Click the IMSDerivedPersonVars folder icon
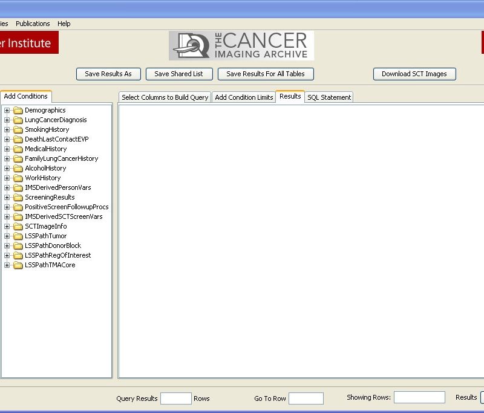 point(18,187)
